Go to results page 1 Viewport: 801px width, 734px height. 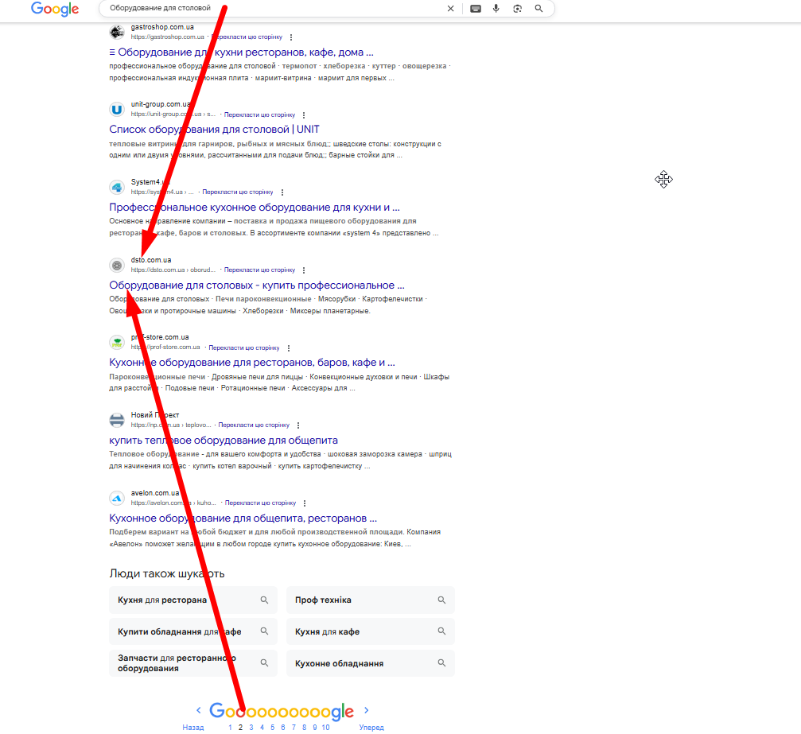coord(231,728)
